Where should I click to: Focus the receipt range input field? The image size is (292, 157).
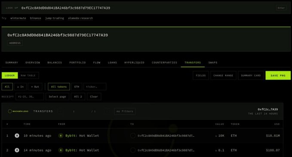30,97
